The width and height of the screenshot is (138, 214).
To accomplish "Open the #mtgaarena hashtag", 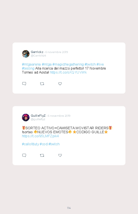I will coord(31,64).
